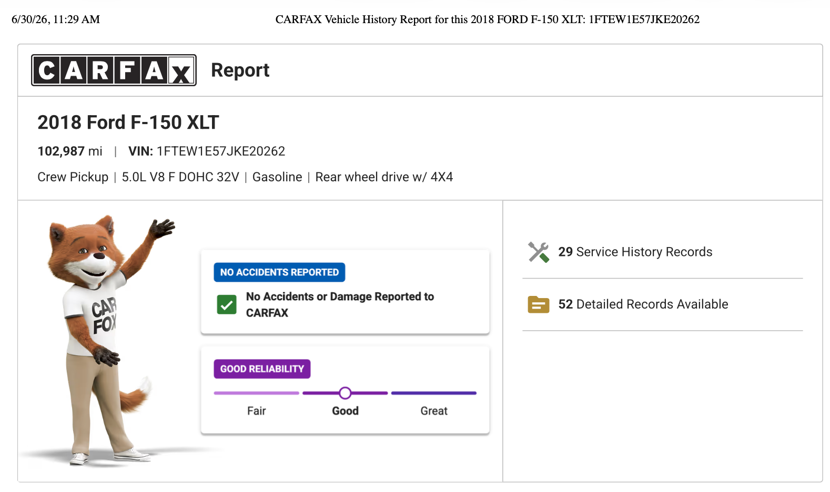This screenshot has height=492, width=830.
Task: Click No Accidents or Damage Reported text
Action: click(x=340, y=304)
